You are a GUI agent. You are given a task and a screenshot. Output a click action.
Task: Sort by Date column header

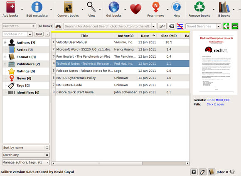click(x=147, y=36)
